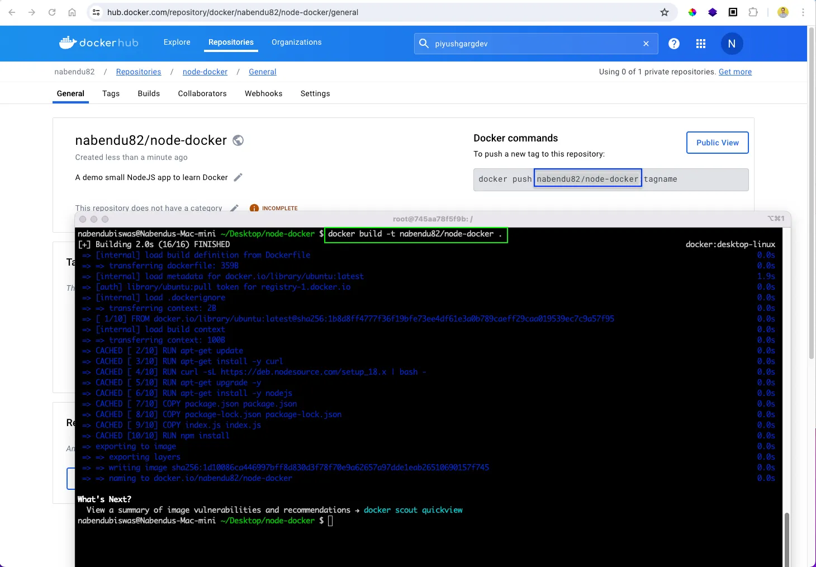Switch to the General tab
Image resolution: width=816 pixels, height=567 pixels.
pos(70,93)
